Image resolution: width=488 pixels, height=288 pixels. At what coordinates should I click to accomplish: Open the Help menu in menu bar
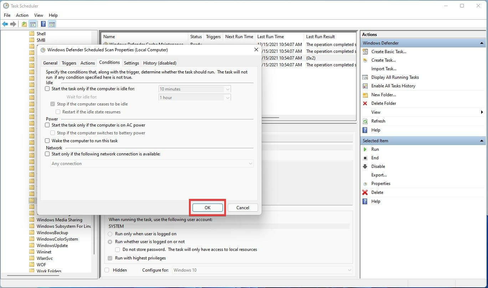pos(53,15)
